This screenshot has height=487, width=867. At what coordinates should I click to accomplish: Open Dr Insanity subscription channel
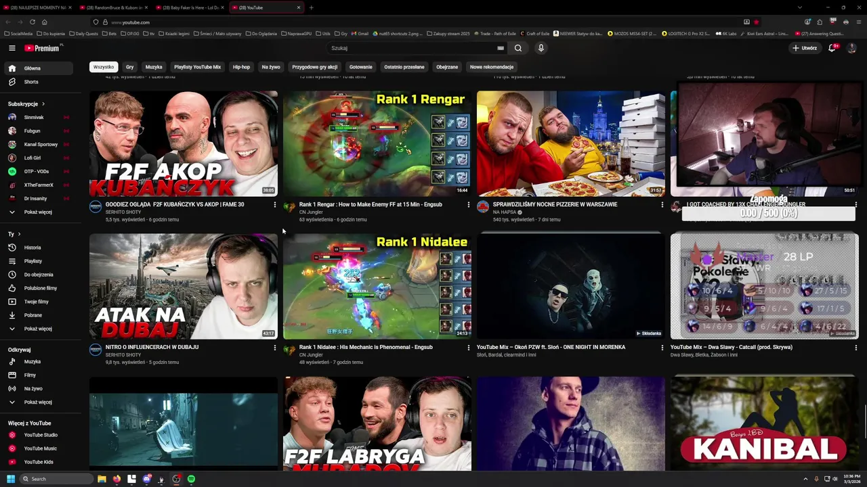tap(37, 198)
